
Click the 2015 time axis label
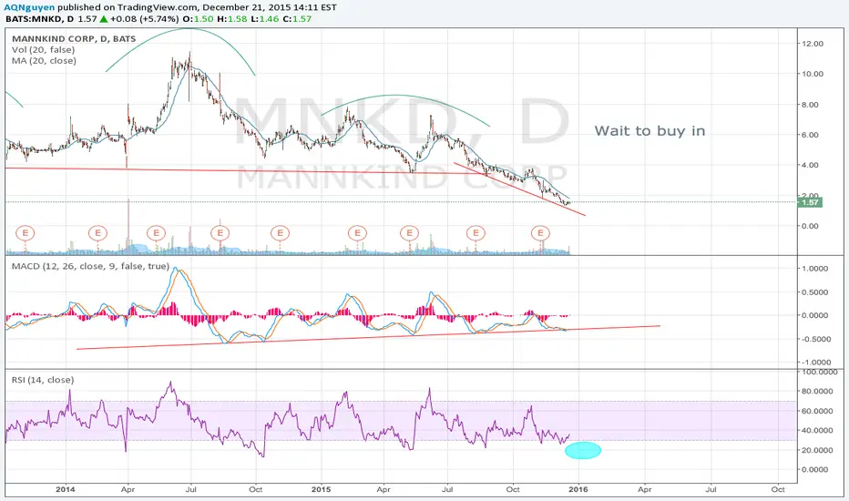pyautogui.click(x=321, y=489)
